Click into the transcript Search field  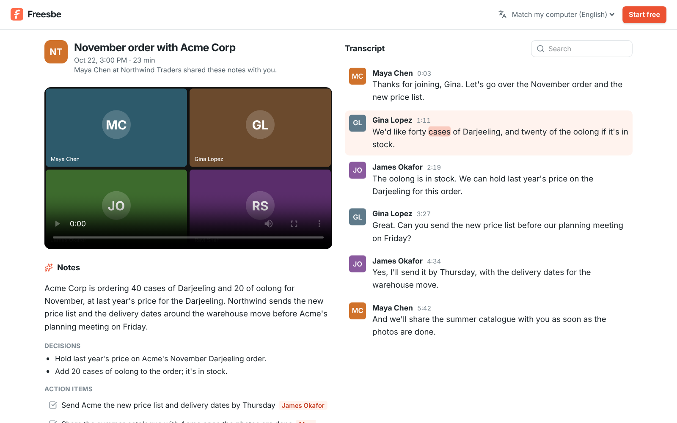click(x=581, y=49)
